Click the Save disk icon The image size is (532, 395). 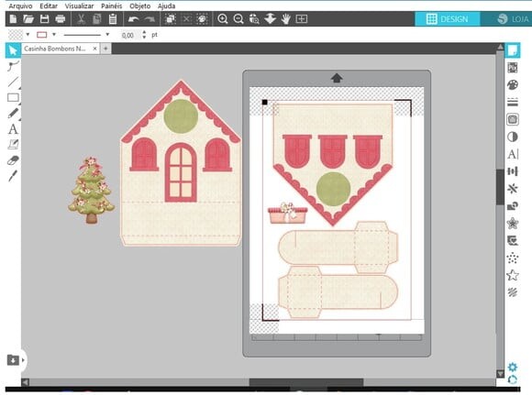click(x=44, y=19)
